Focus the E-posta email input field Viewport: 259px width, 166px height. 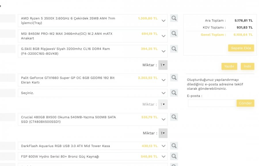pos(212,103)
